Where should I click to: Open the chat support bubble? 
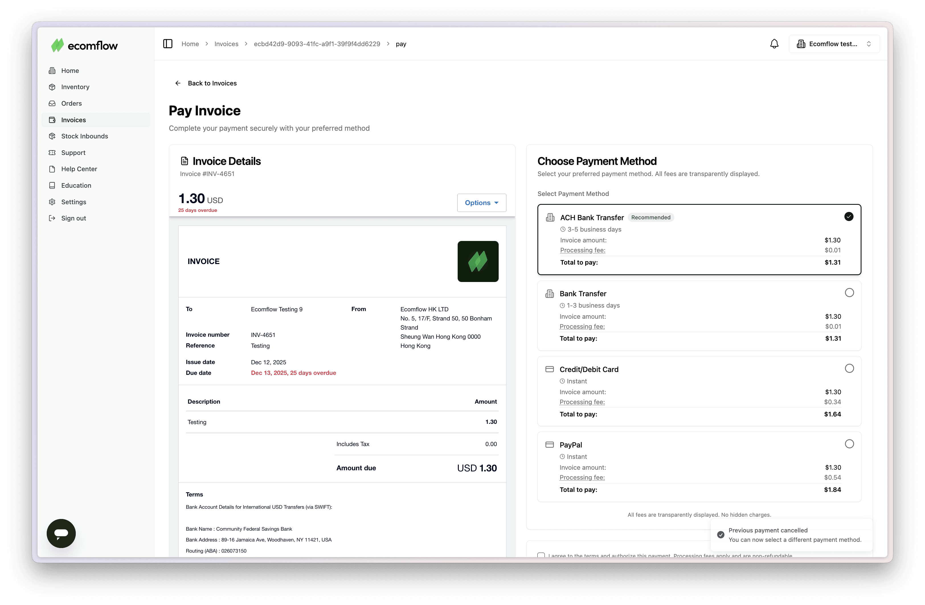[x=61, y=533]
